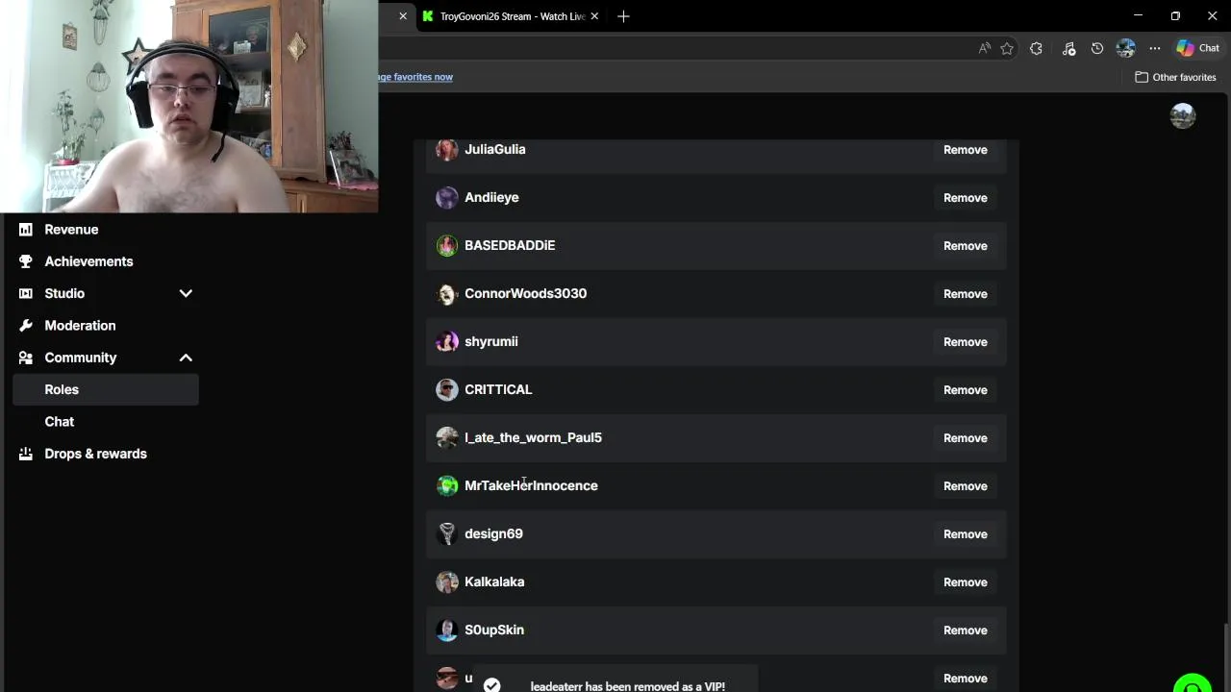The height and width of the screenshot is (692, 1231).
Task: Switch to the TroyGovoni26 Stream tab
Action: [x=510, y=16]
